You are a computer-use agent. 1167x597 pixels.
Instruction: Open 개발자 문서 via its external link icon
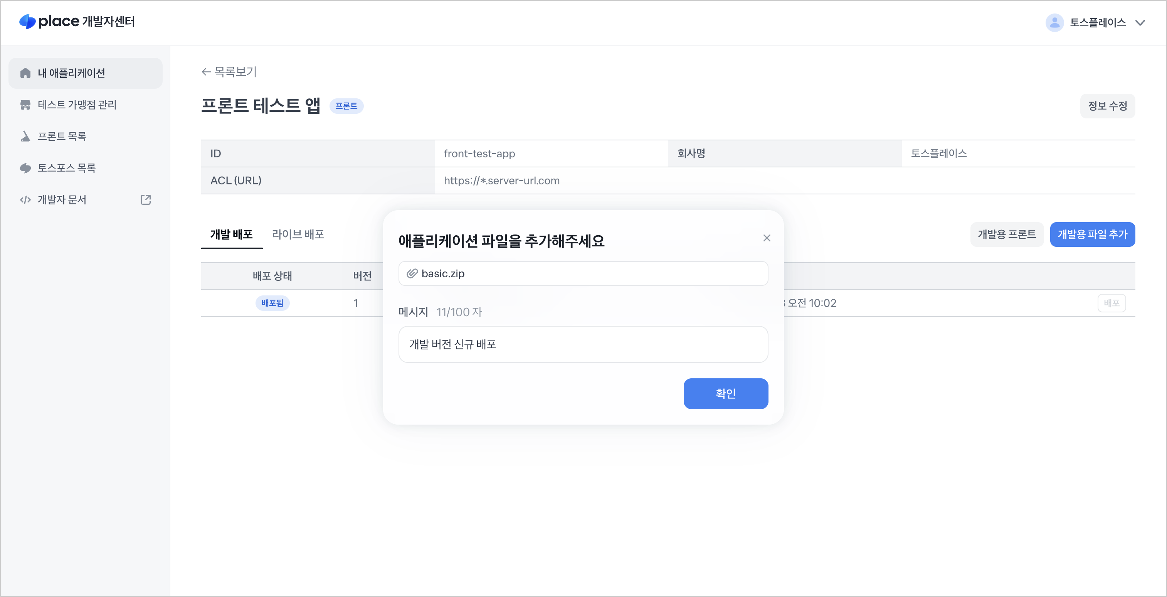pos(145,199)
